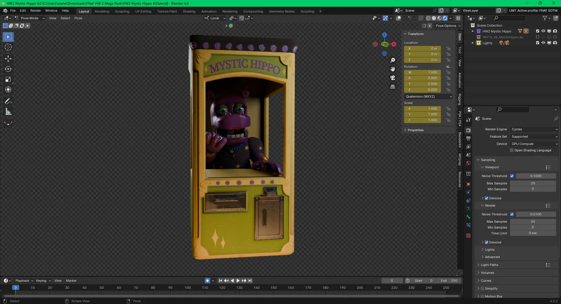This screenshot has width=561, height=304.
Task: Uncheck HW2 Mystic Hippo collection checkbox
Action: (538, 31)
